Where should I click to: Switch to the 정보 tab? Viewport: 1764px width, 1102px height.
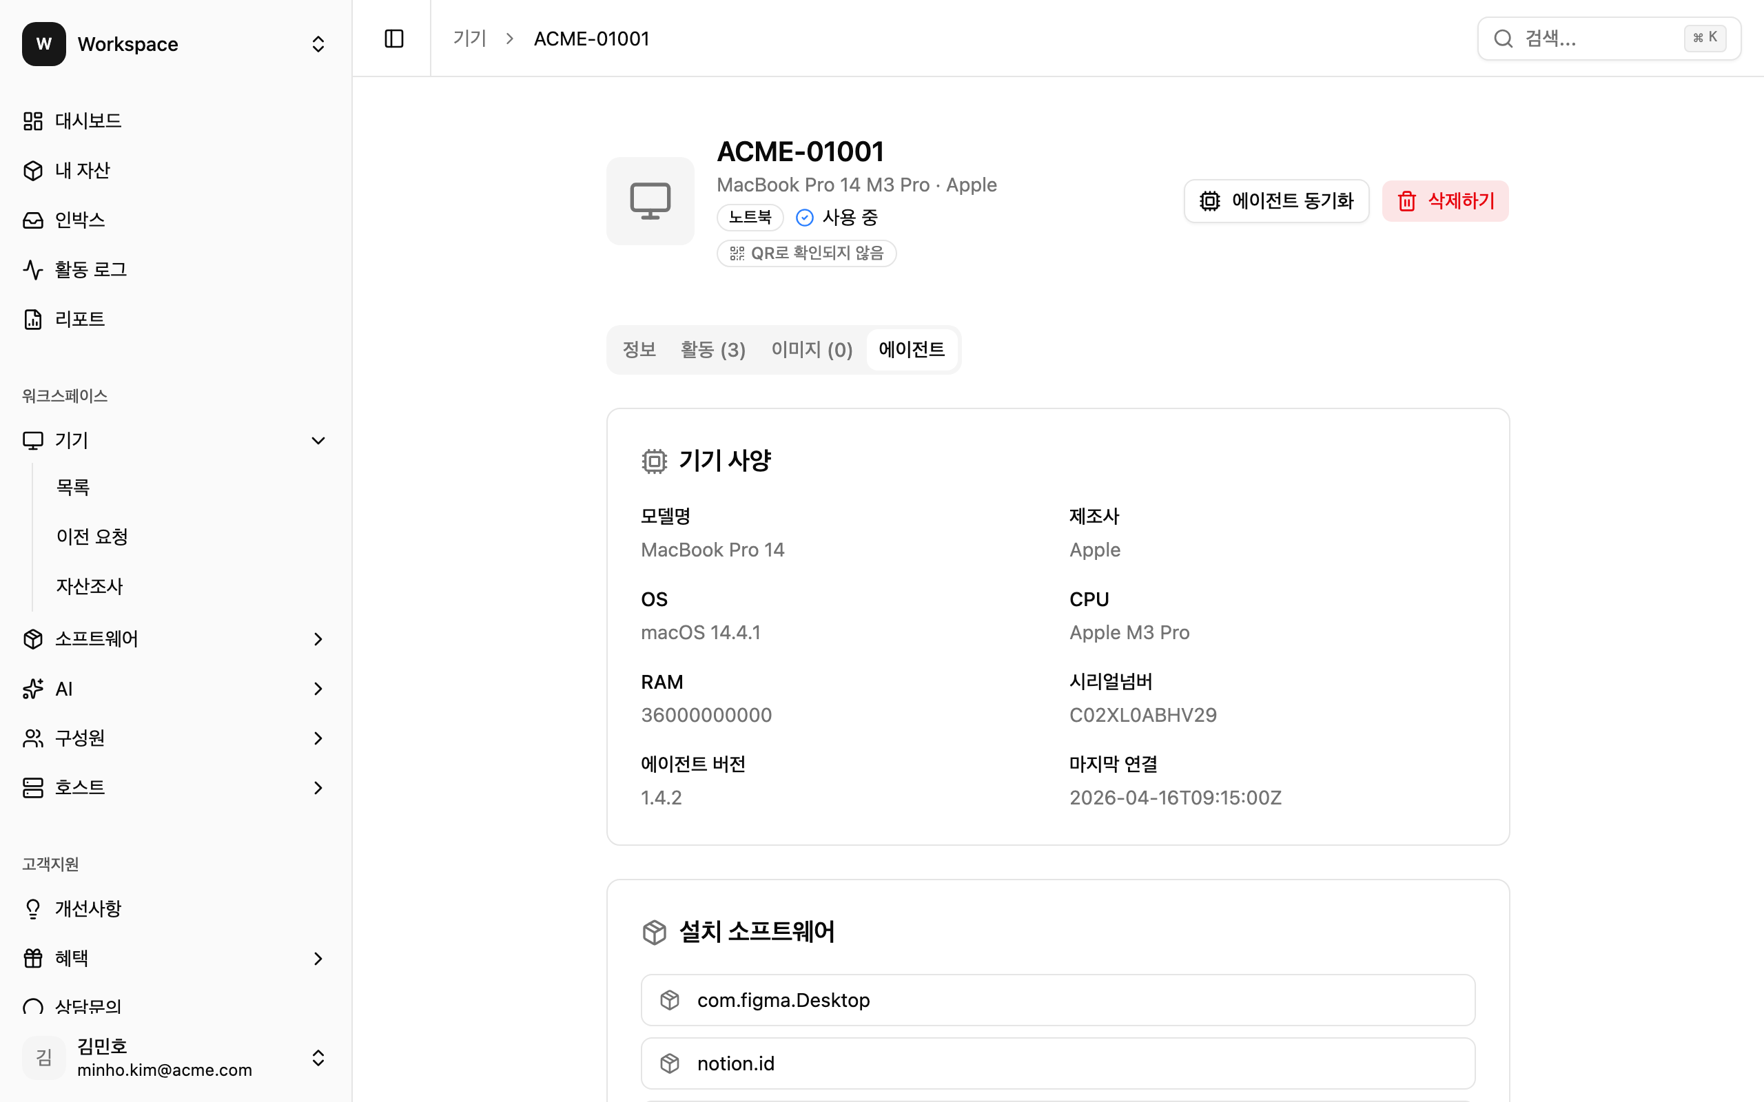[639, 350]
